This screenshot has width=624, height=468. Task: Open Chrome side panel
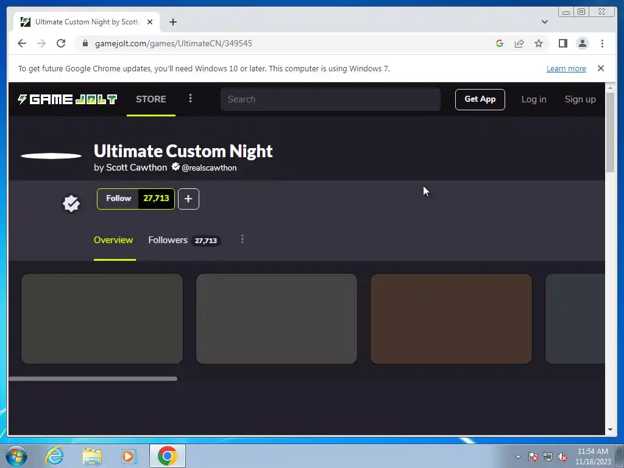(562, 43)
